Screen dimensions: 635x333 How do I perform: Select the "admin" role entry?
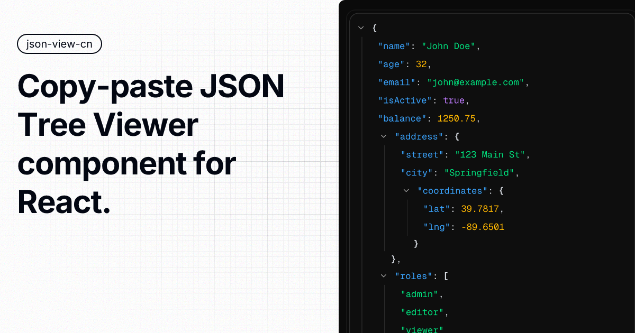click(x=420, y=293)
